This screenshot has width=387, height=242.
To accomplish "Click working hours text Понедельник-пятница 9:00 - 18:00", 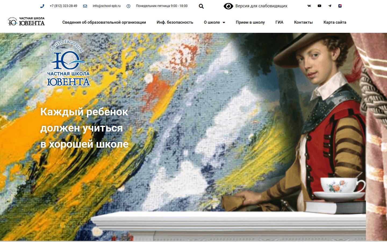I will click(162, 6).
